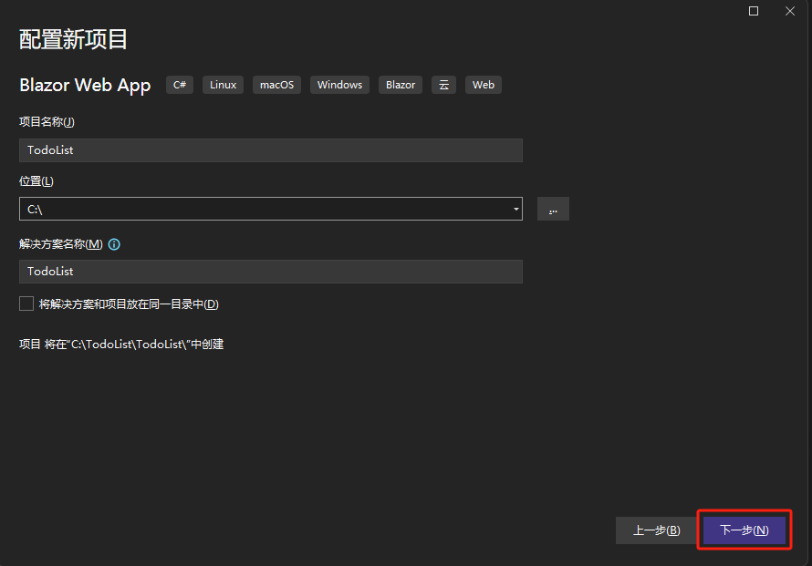Select the C# project tag
The image size is (812, 566).
(x=179, y=84)
